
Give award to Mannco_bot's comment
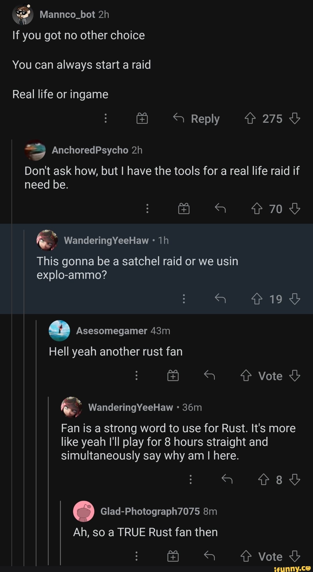[142, 118]
